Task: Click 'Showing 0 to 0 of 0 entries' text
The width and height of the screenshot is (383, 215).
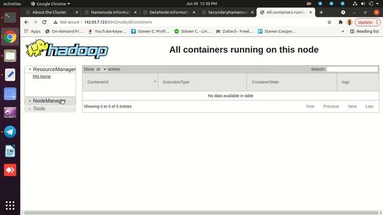Action: point(108,106)
